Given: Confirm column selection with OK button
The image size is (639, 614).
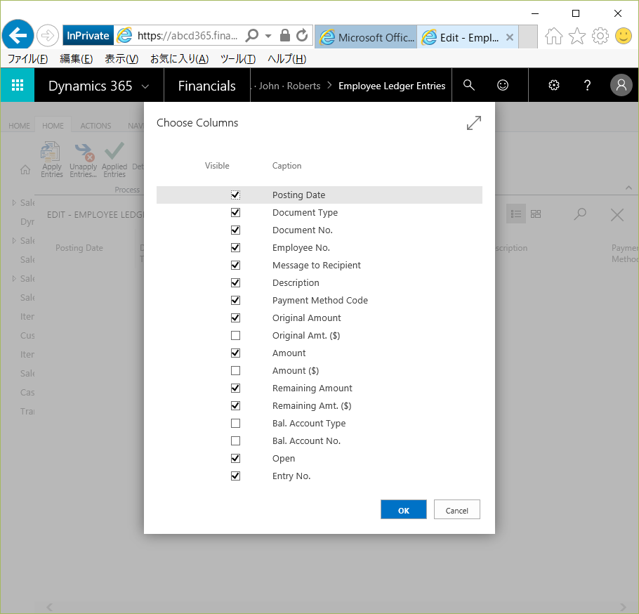Looking at the screenshot, I should pyautogui.click(x=404, y=509).
